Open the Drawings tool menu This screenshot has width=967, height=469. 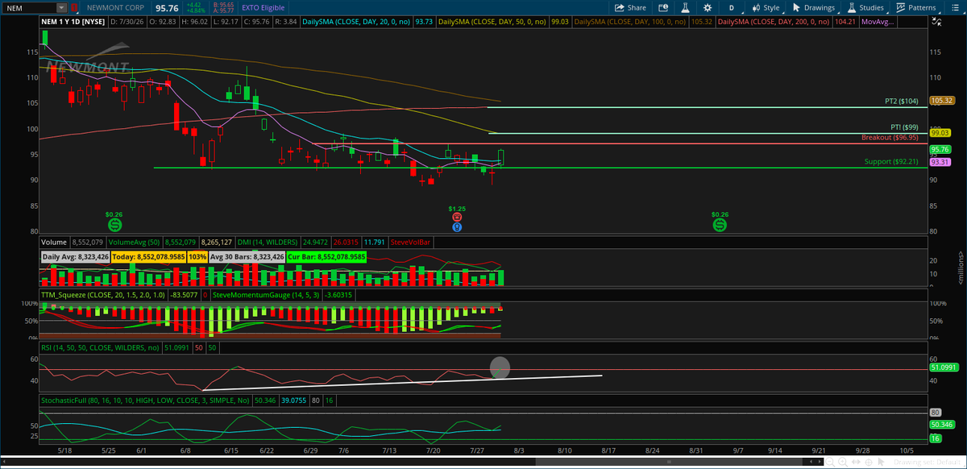click(x=814, y=7)
